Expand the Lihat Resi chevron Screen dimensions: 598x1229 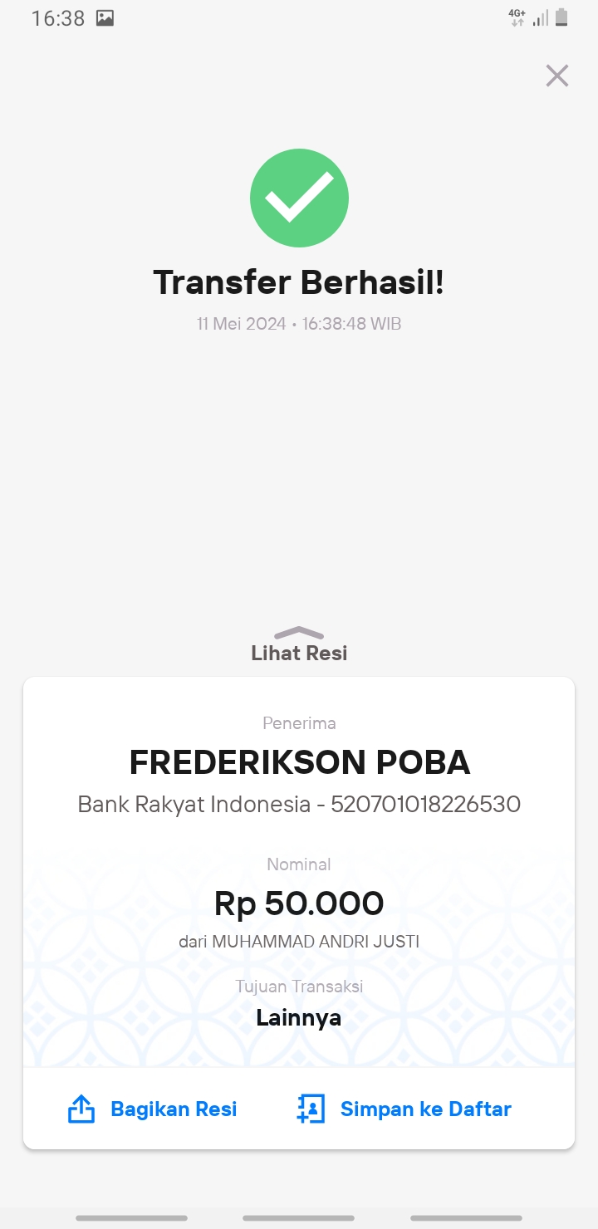(299, 633)
